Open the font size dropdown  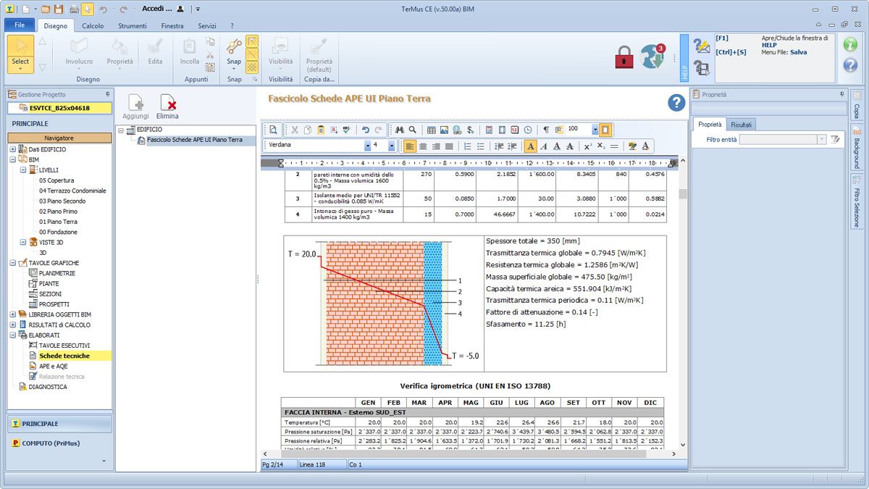pos(392,146)
